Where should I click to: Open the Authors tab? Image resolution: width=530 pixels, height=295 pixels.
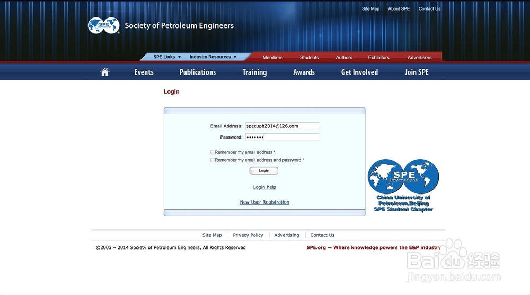[344, 57]
